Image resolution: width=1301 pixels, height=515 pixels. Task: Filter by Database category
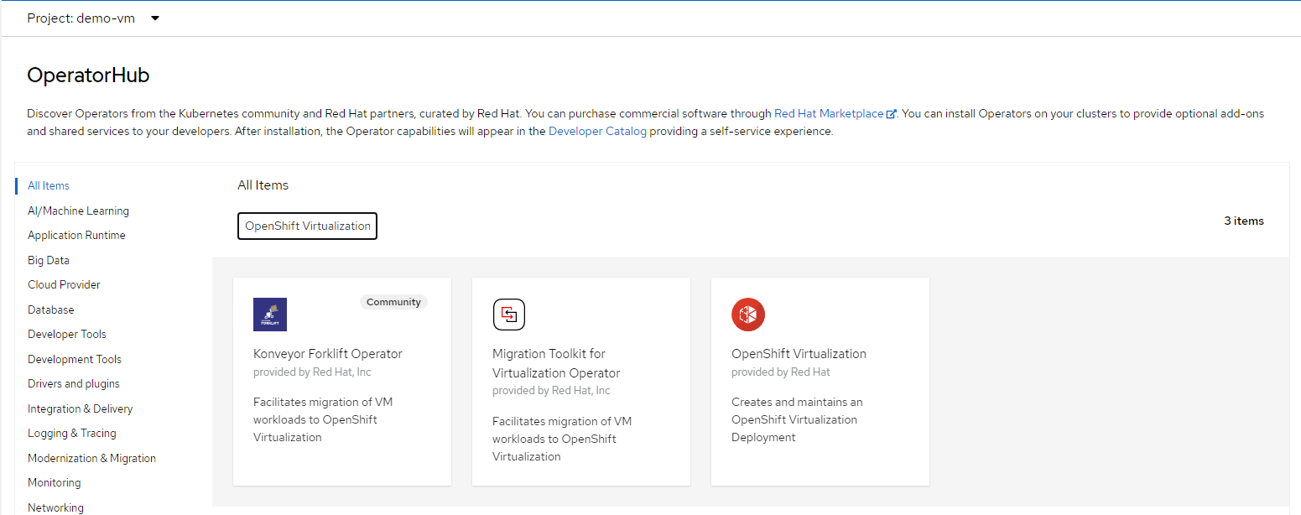click(51, 310)
